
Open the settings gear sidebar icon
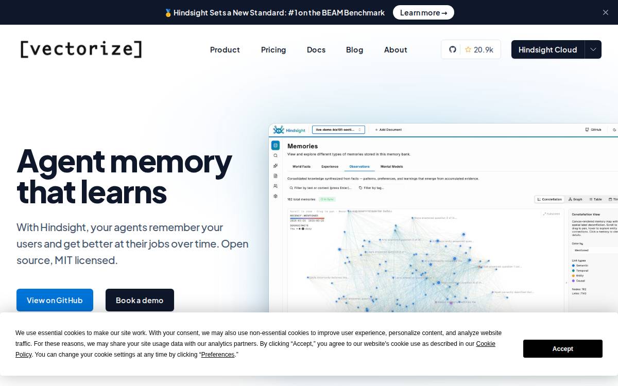(276, 196)
